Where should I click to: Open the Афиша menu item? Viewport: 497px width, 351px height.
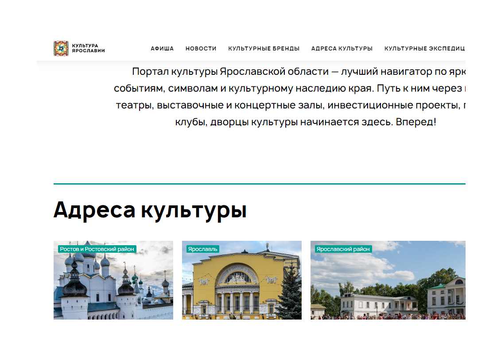(162, 49)
